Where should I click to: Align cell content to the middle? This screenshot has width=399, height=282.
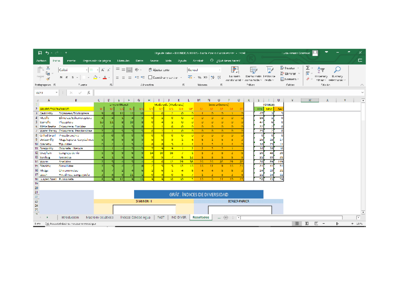123,70
